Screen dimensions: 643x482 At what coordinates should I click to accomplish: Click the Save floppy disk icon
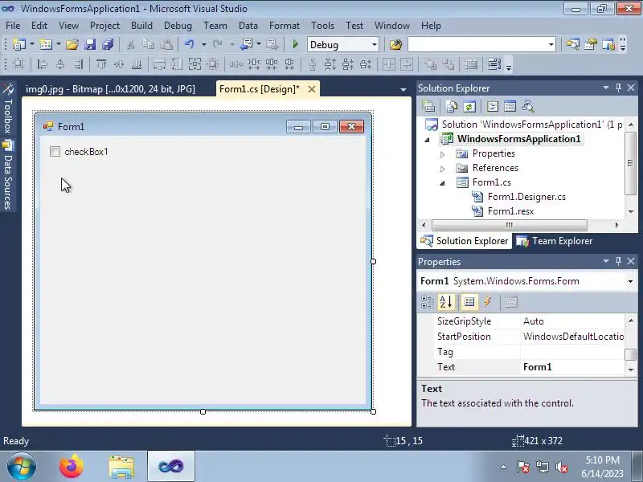click(90, 44)
